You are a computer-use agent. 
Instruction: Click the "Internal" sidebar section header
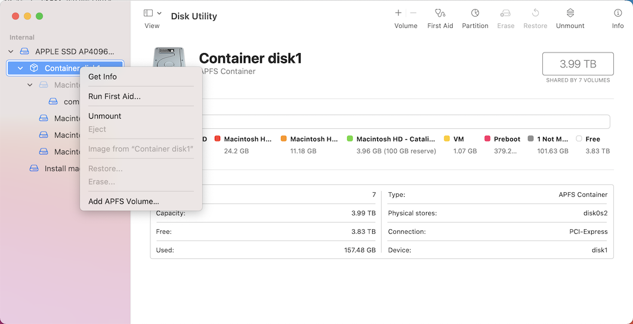(22, 38)
